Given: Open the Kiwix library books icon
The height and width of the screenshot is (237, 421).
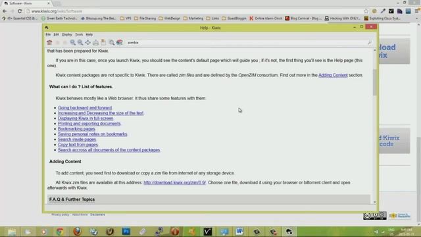Looking at the screenshot, I should point(120,42).
